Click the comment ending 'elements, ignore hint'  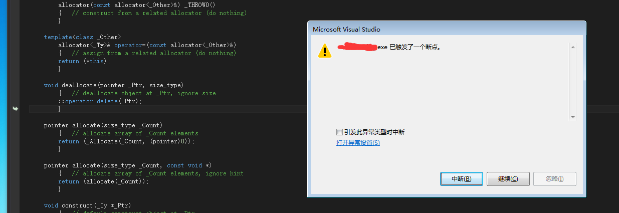pos(157,173)
